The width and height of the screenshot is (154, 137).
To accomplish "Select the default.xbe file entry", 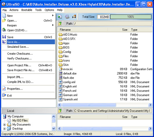I will tap(70, 74).
